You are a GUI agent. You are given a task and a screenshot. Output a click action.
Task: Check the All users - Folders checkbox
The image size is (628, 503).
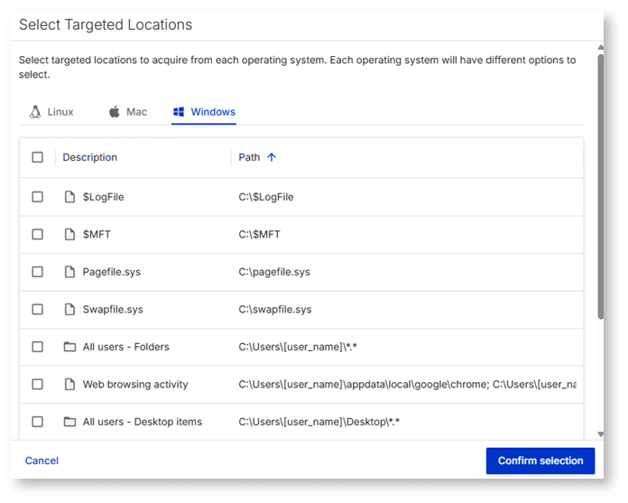pyautogui.click(x=38, y=347)
